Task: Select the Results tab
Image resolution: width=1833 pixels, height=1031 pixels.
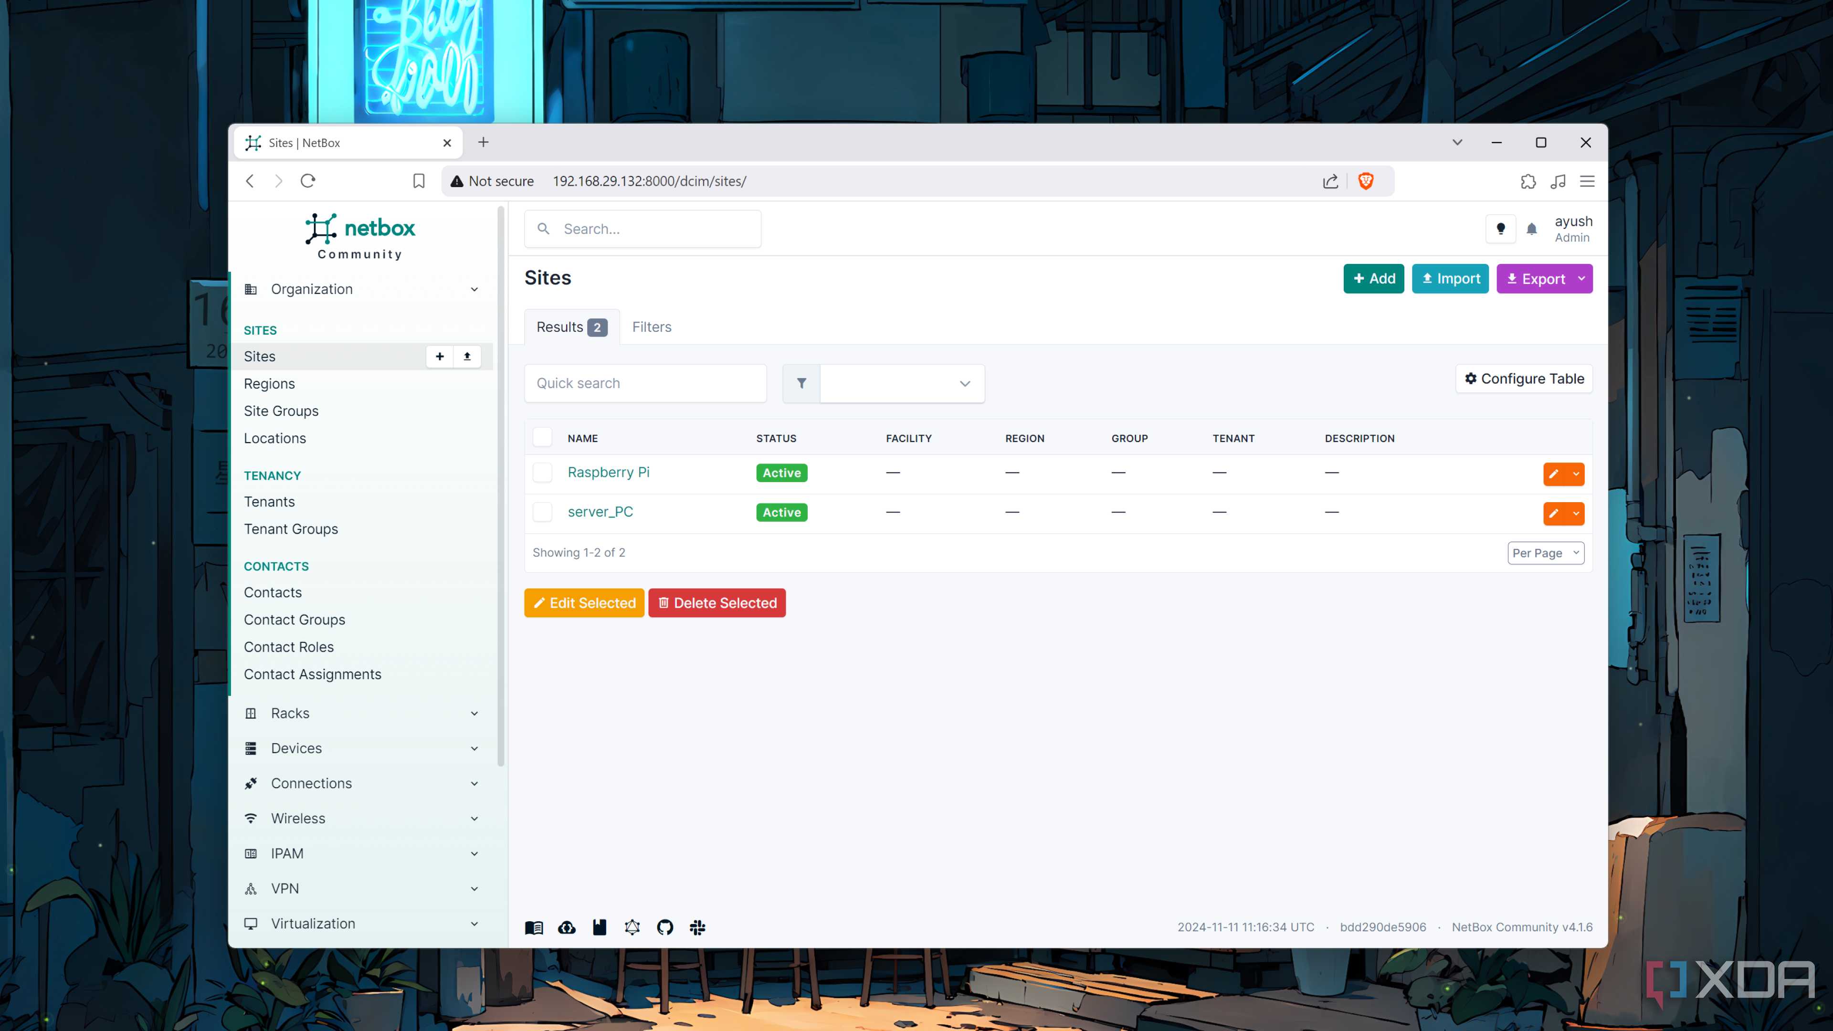Action: 571,326
